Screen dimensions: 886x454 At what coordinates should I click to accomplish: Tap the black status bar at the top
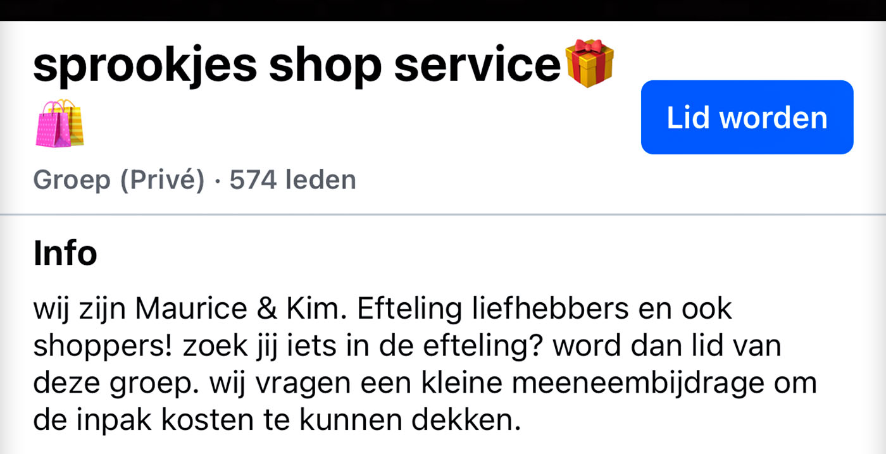[x=443, y=10]
